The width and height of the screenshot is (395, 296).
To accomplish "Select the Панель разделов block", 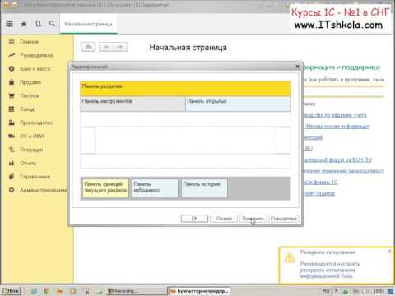I will (x=185, y=88).
